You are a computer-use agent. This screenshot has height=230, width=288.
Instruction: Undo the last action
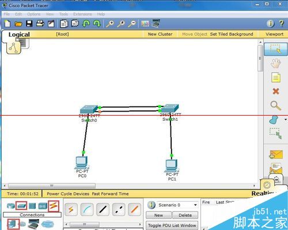[86, 24]
